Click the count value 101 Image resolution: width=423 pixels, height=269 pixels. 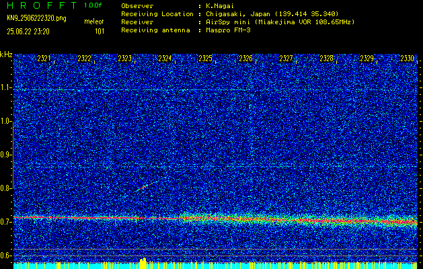[100, 32]
